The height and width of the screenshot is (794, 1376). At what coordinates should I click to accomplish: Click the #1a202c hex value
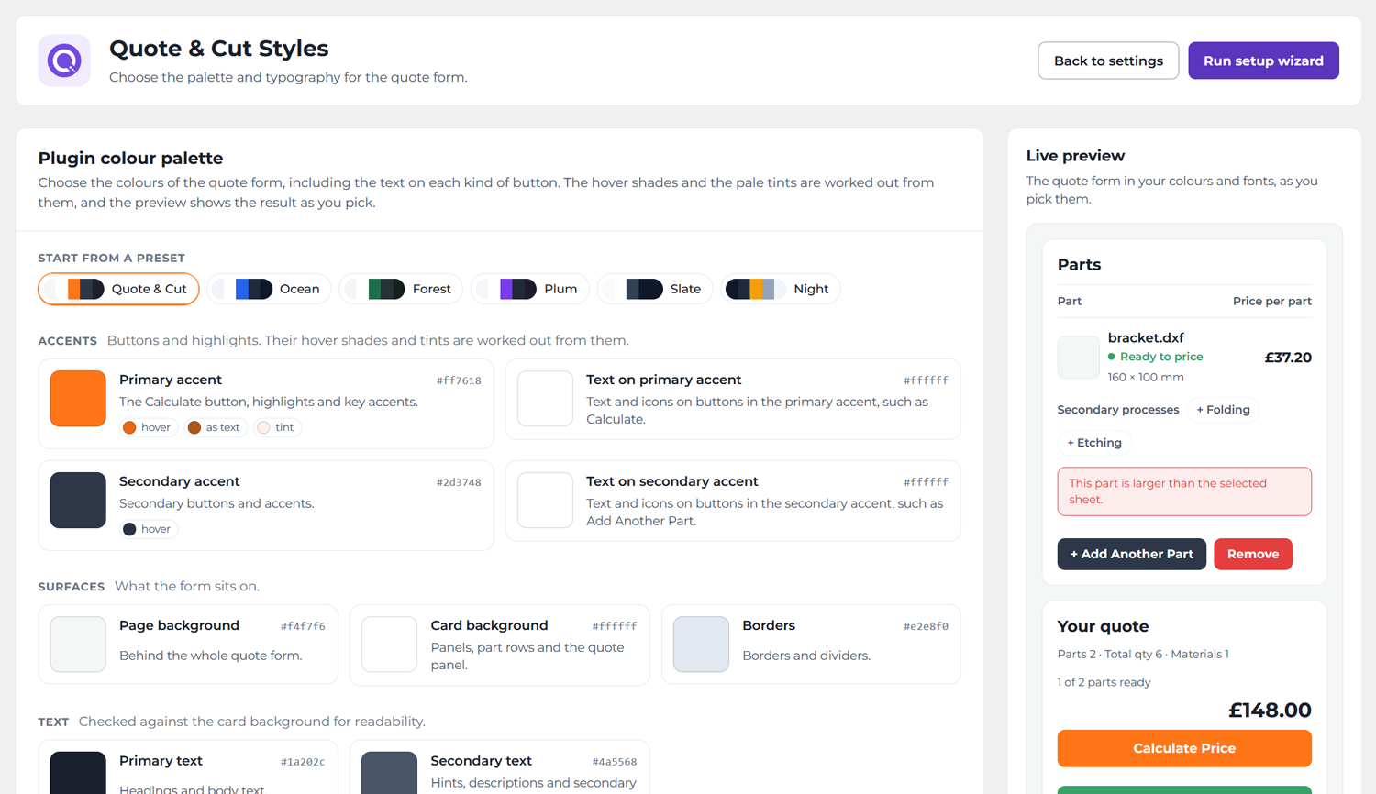click(303, 762)
